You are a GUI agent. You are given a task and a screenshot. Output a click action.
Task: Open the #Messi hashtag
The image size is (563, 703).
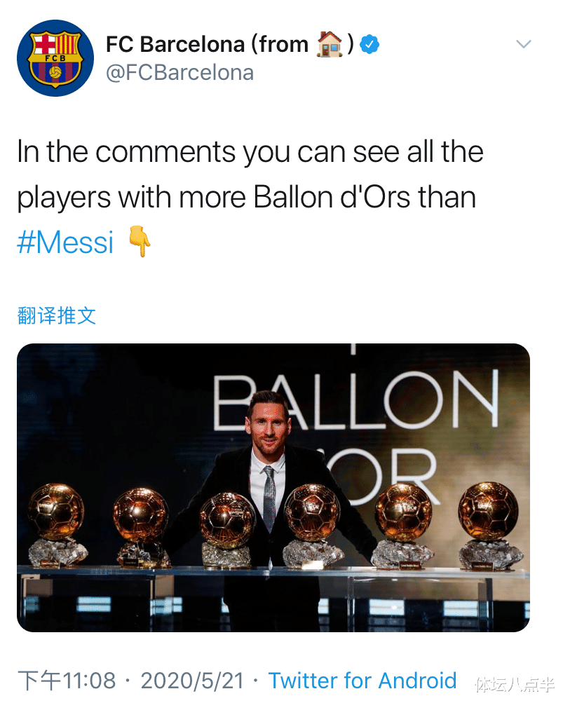(x=65, y=243)
